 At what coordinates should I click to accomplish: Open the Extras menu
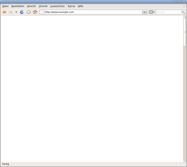click(x=71, y=6)
